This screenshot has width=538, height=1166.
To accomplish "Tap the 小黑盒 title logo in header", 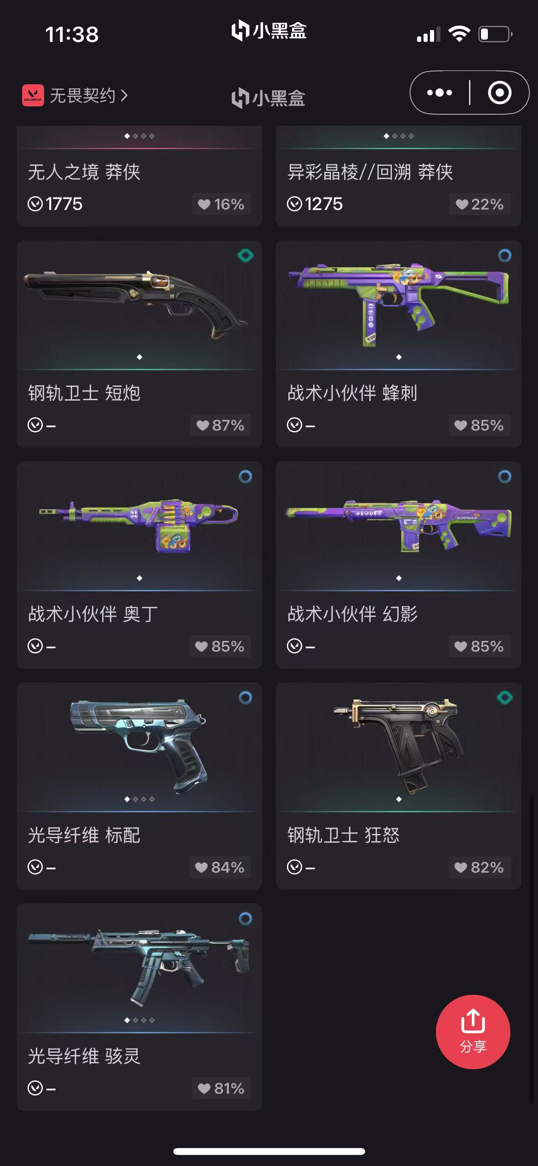I will pyautogui.click(x=269, y=98).
